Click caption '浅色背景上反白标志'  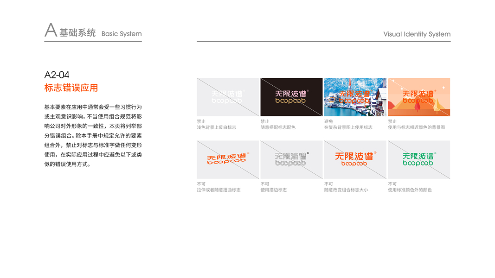coord(217,127)
